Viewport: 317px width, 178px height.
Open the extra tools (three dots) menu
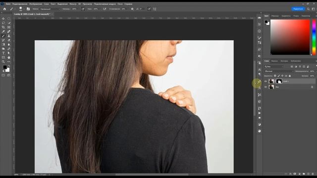pyautogui.click(x=9, y=62)
